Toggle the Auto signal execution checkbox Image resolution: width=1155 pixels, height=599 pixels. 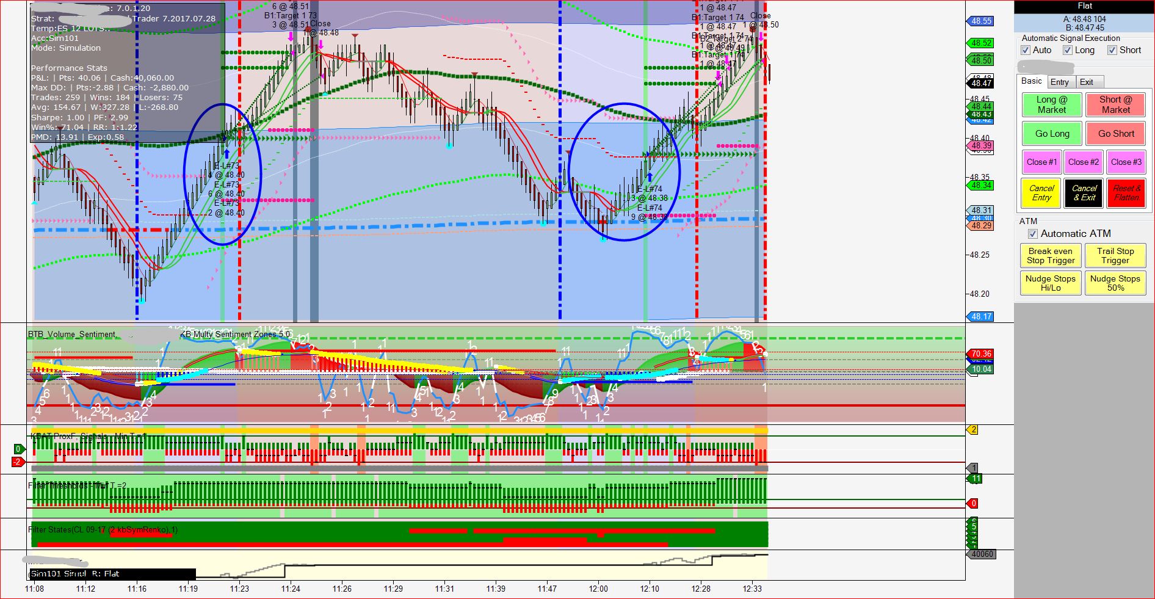[1026, 50]
